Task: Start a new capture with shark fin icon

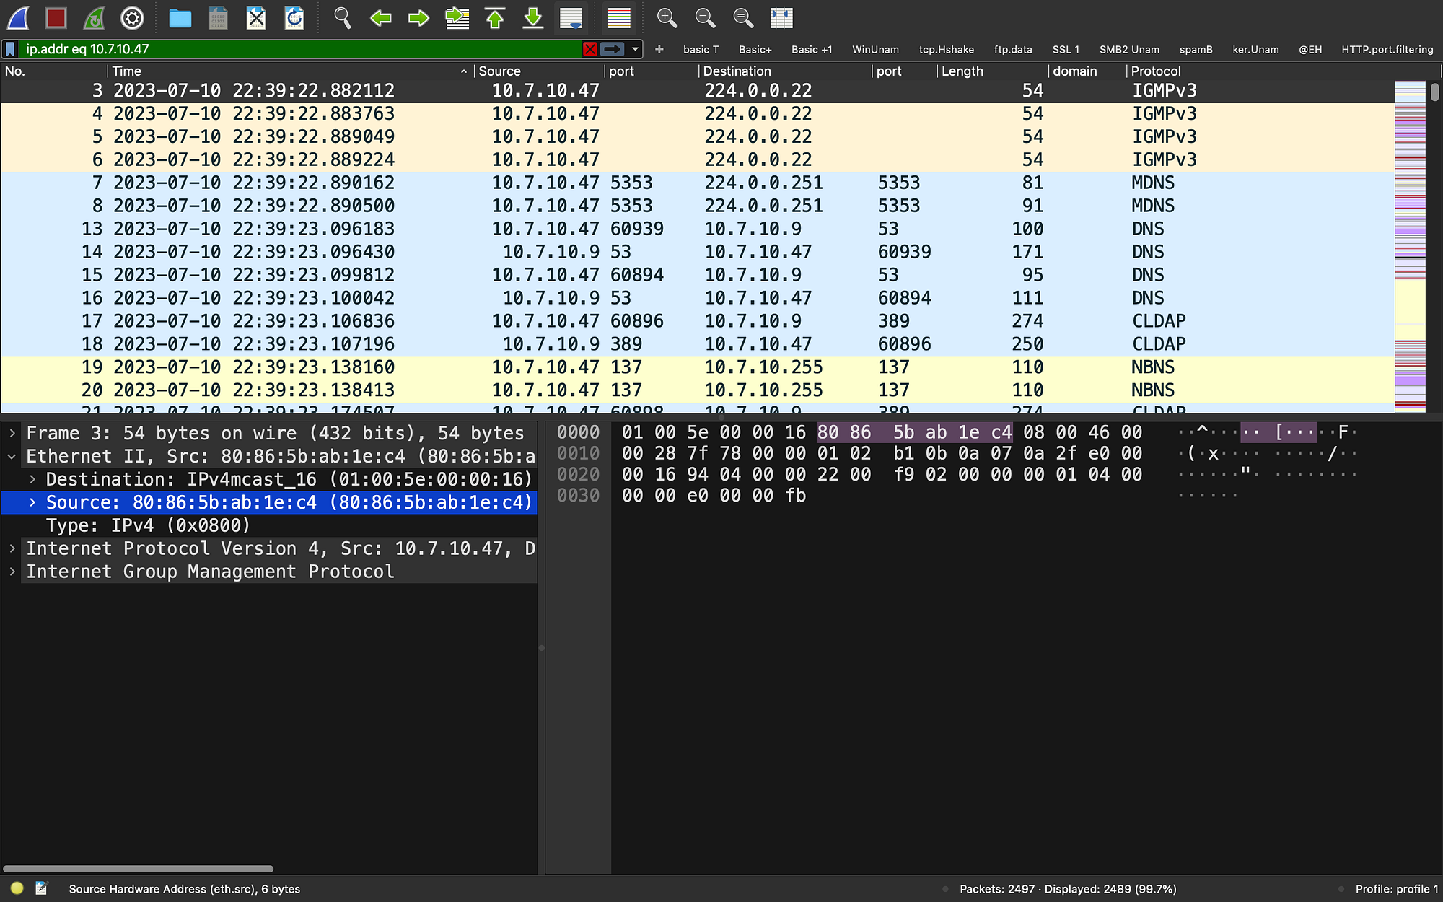Action: pos(18,18)
